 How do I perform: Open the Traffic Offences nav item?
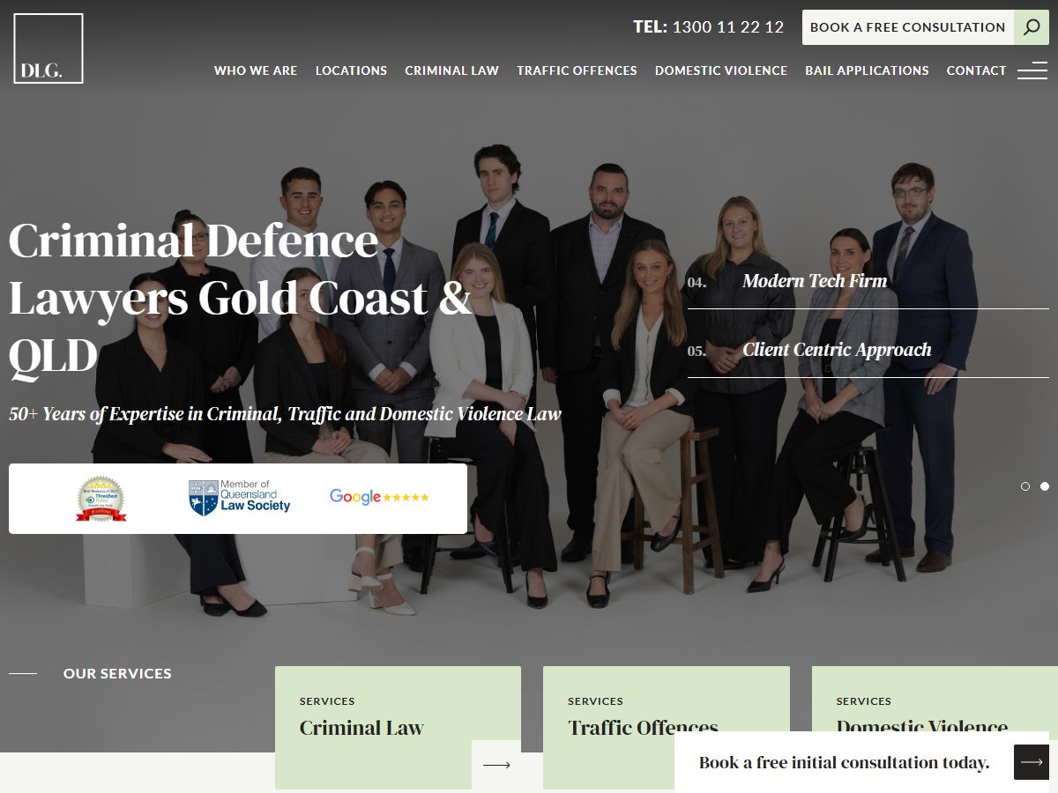[x=577, y=70]
